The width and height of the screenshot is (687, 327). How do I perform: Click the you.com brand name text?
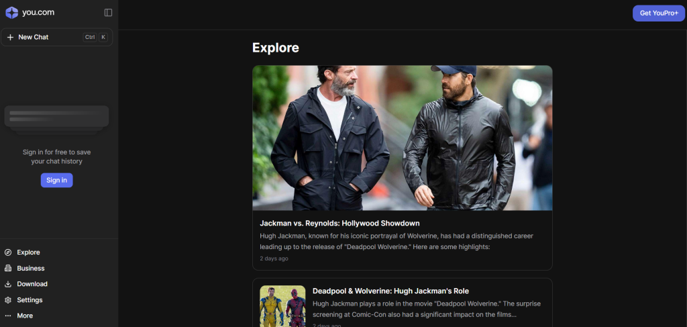point(38,12)
